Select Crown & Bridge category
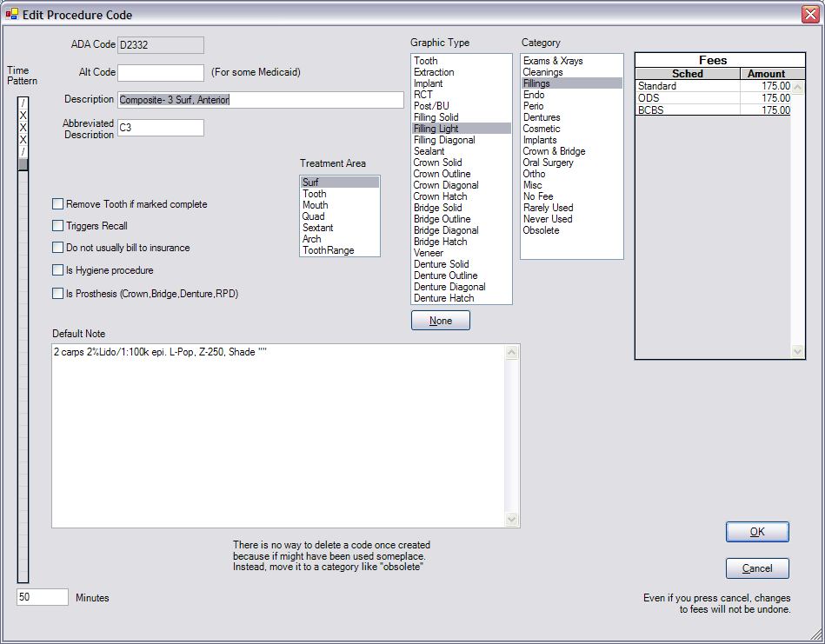825x644 pixels. click(571, 151)
